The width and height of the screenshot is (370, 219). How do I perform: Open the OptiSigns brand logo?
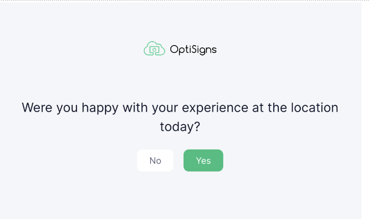pos(180,49)
